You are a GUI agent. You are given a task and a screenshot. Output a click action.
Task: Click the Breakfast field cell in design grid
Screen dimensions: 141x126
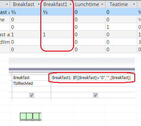pos(31,78)
